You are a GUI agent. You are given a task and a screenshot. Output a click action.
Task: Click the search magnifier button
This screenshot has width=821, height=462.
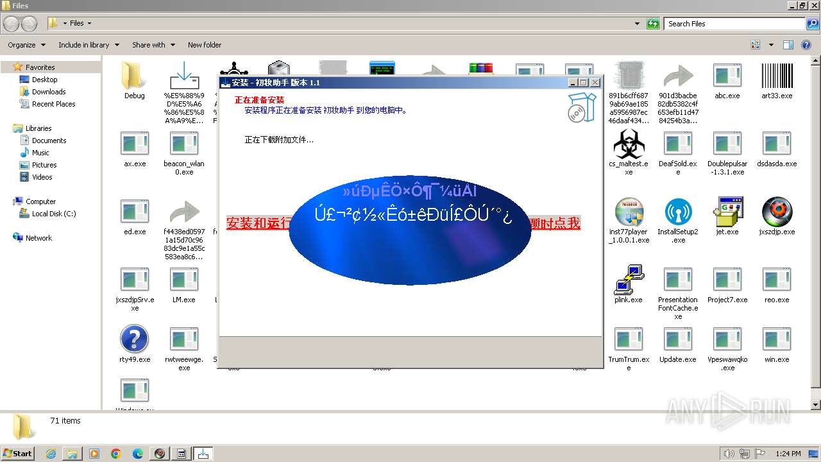pyautogui.click(x=813, y=24)
